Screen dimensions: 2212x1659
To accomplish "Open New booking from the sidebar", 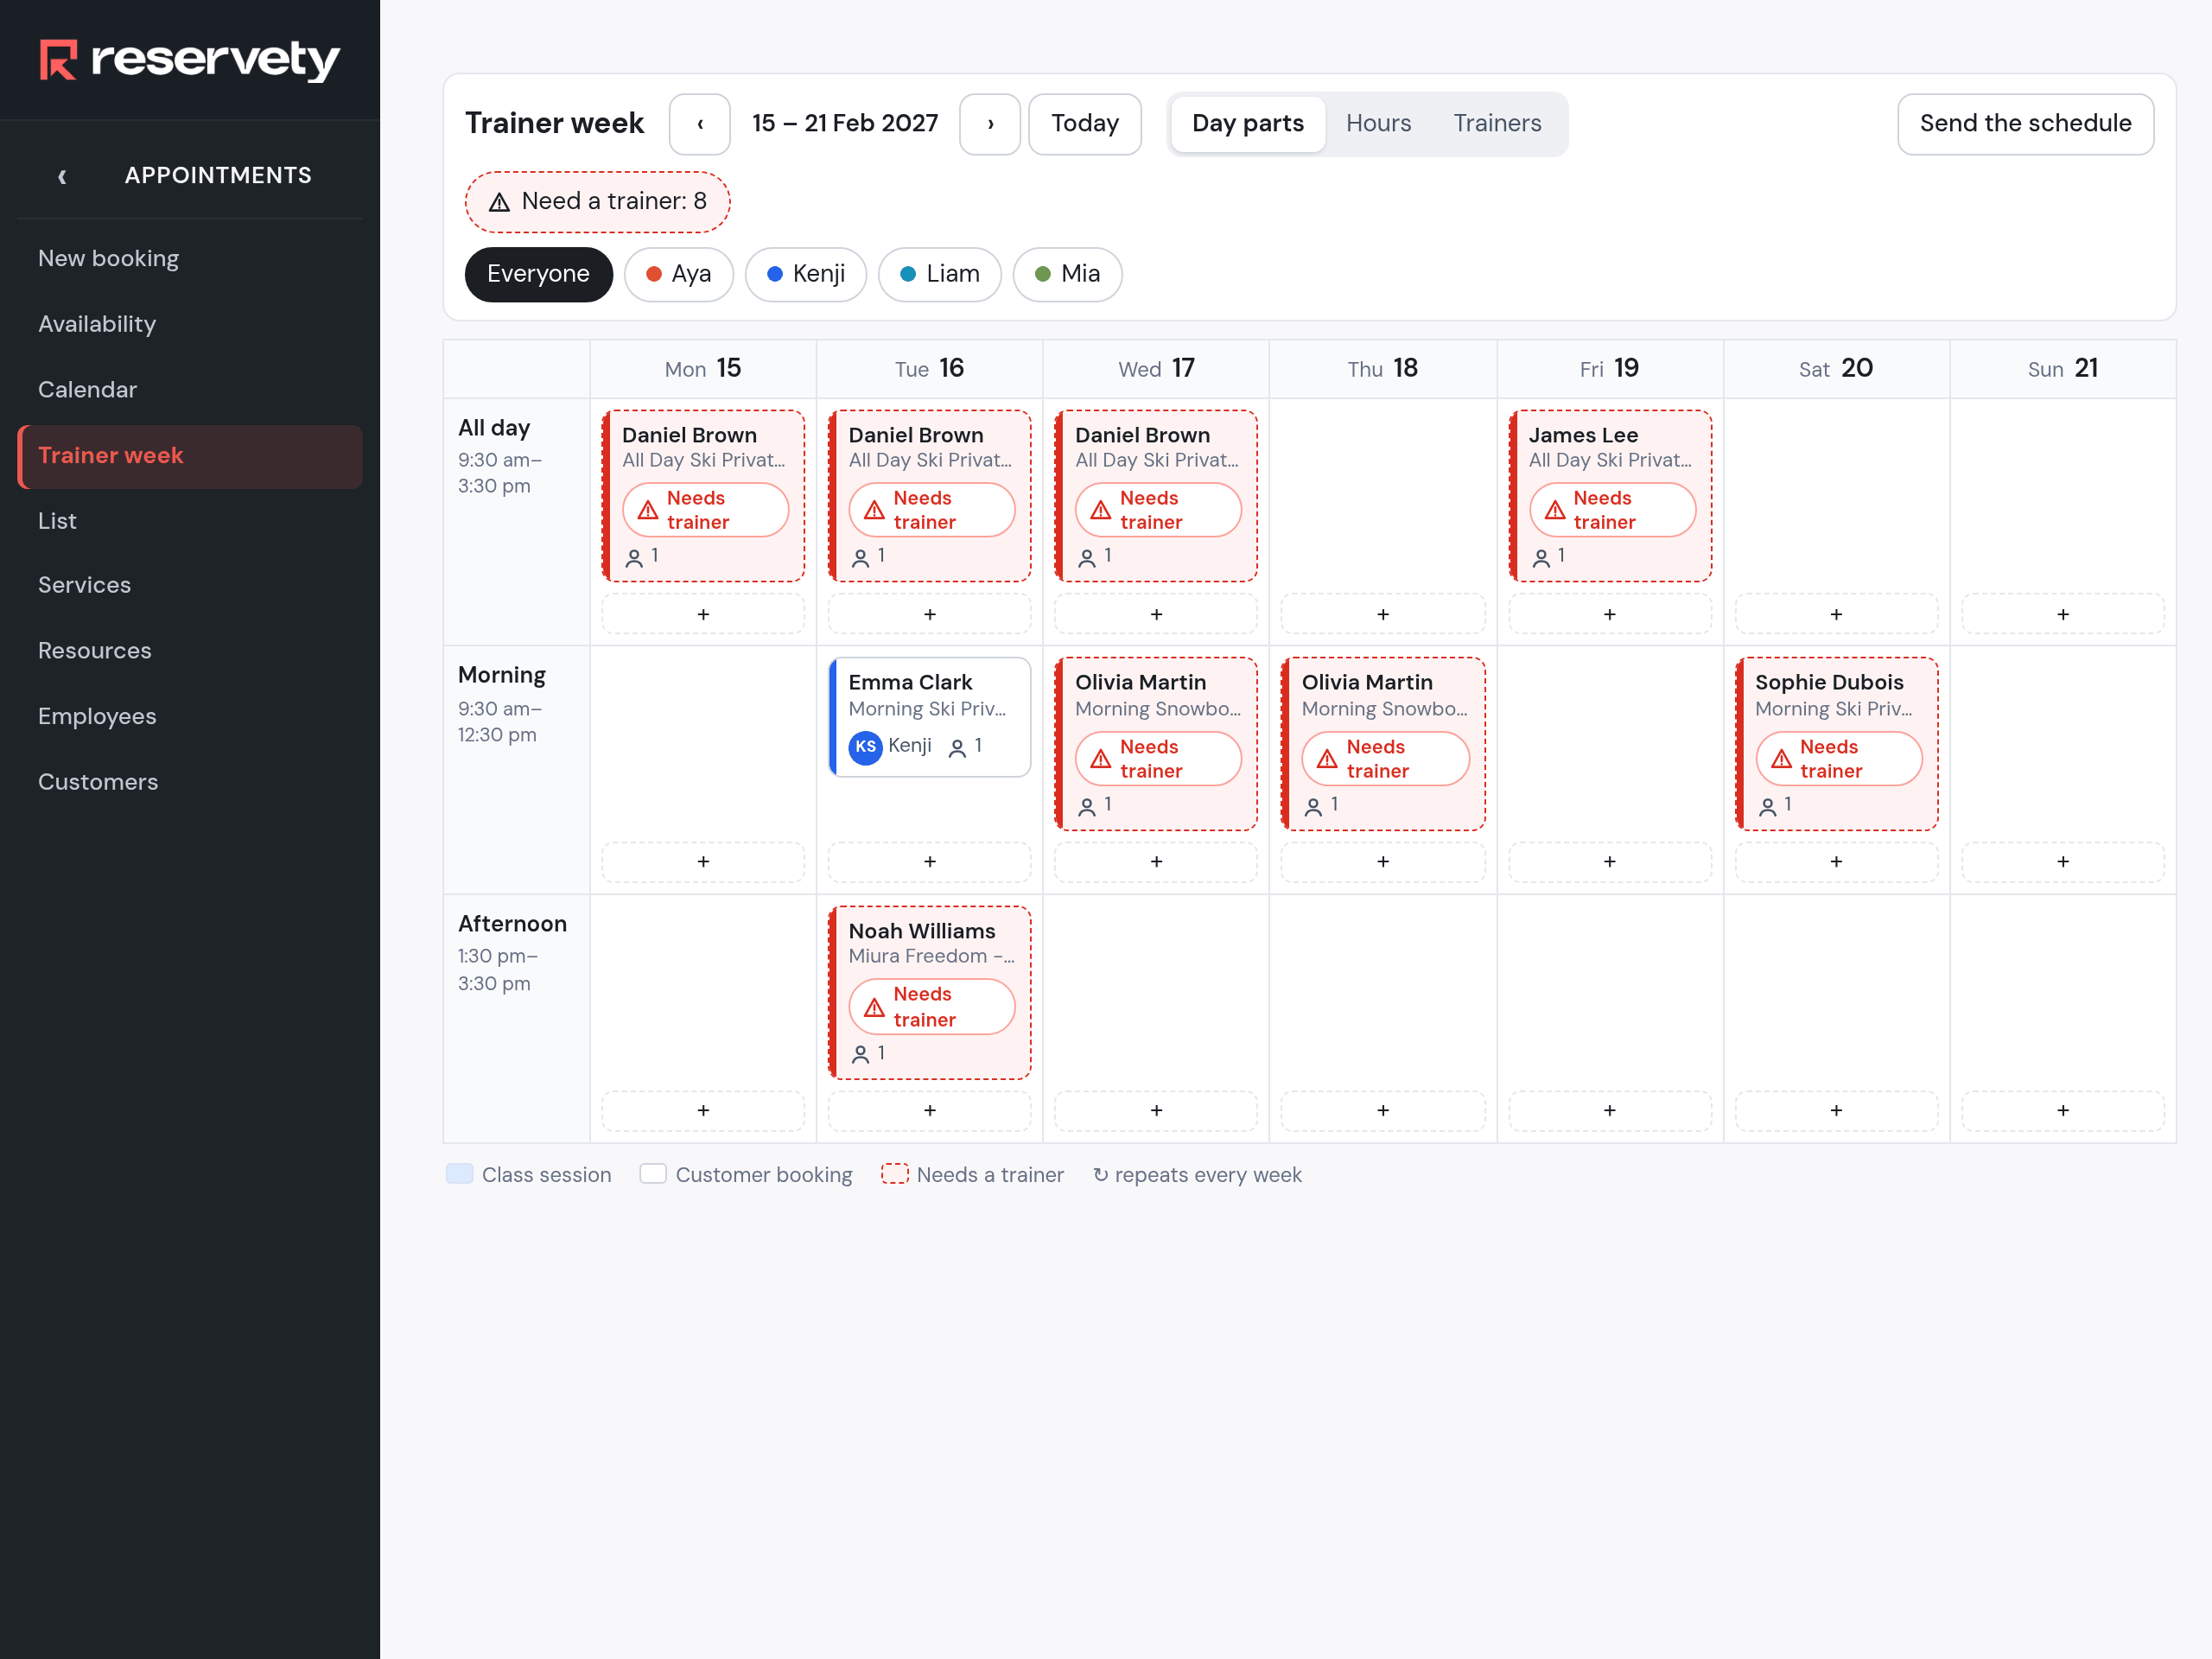I will coord(190,258).
